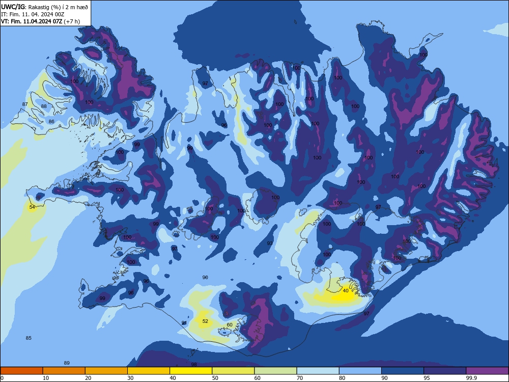Click the pale blue 70–80 legend swatch
Image resolution: width=509 pixels, height=382 pixels.
pyautogui.click(x=318, y=371)
